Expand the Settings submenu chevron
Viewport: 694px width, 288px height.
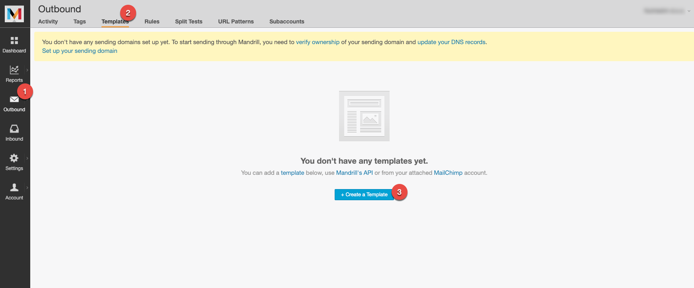tap(27, 158)
